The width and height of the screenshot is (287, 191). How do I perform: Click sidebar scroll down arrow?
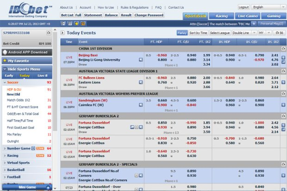click(x=55, y=188)
